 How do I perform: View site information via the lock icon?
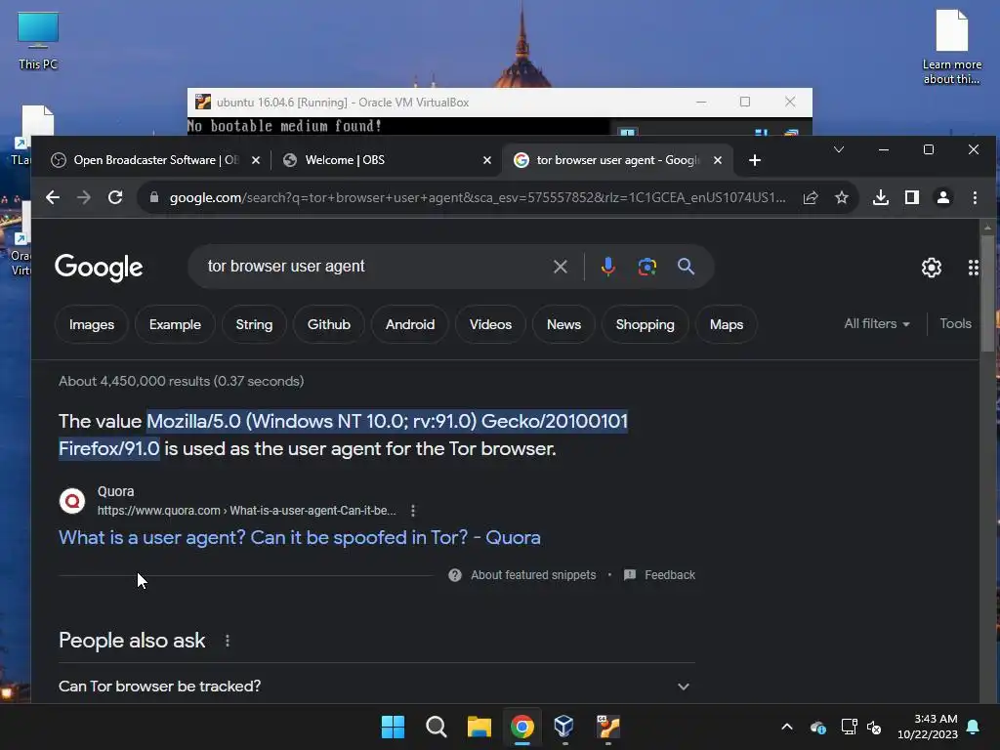pos(153,197)
